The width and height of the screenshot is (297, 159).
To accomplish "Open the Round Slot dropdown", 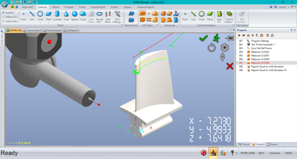I will click(x=100, y=21).
